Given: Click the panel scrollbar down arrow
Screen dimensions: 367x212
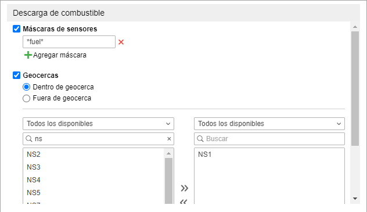Looking at the screenshot, I should point(355,199).
